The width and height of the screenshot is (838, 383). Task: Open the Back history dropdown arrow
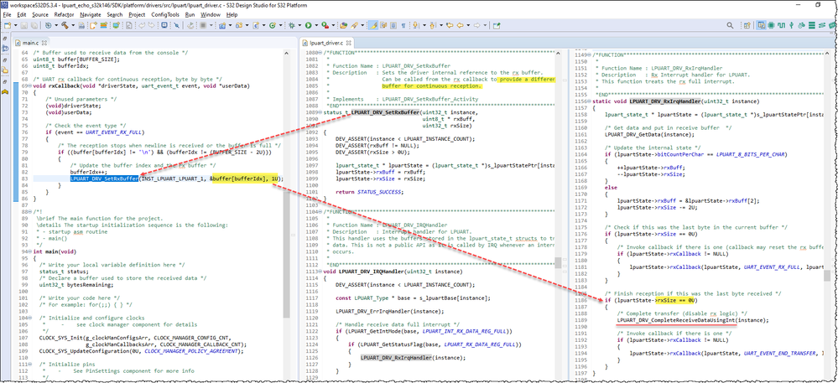tap(467, 25)
